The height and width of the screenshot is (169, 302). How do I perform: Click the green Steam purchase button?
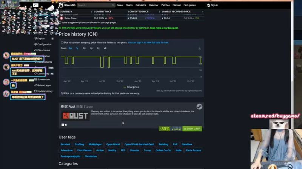point(192,129)
